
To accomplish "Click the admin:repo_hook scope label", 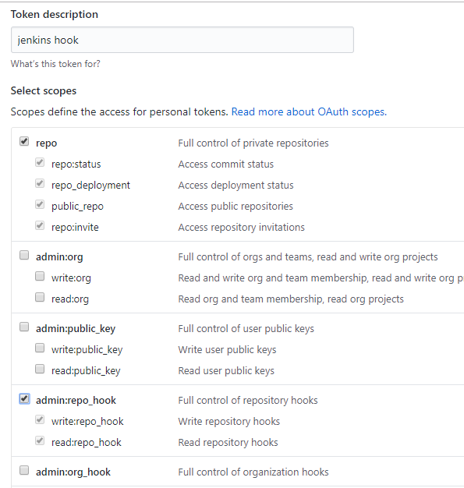I will [x=76, y=400].
